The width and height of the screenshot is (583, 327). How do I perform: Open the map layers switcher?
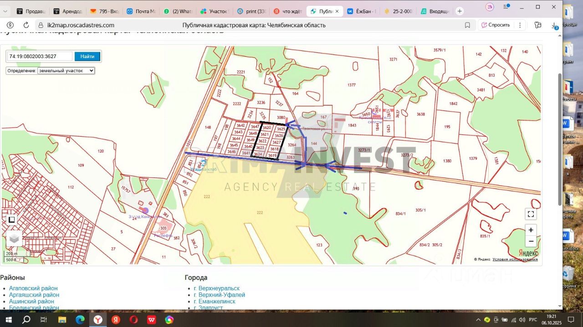pos(14,238)
